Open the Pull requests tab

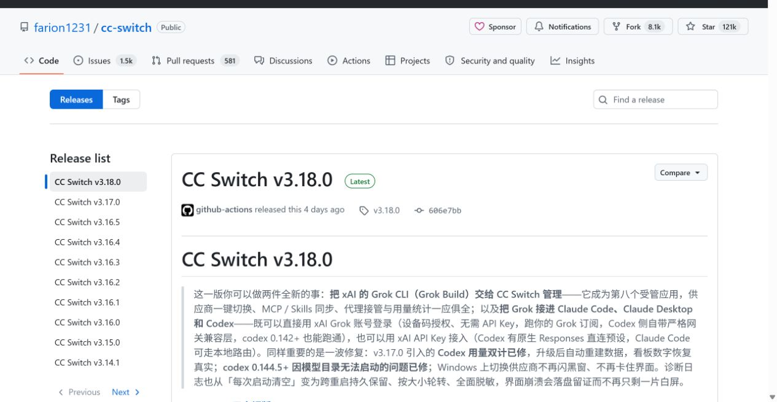[x=195, y=61]
